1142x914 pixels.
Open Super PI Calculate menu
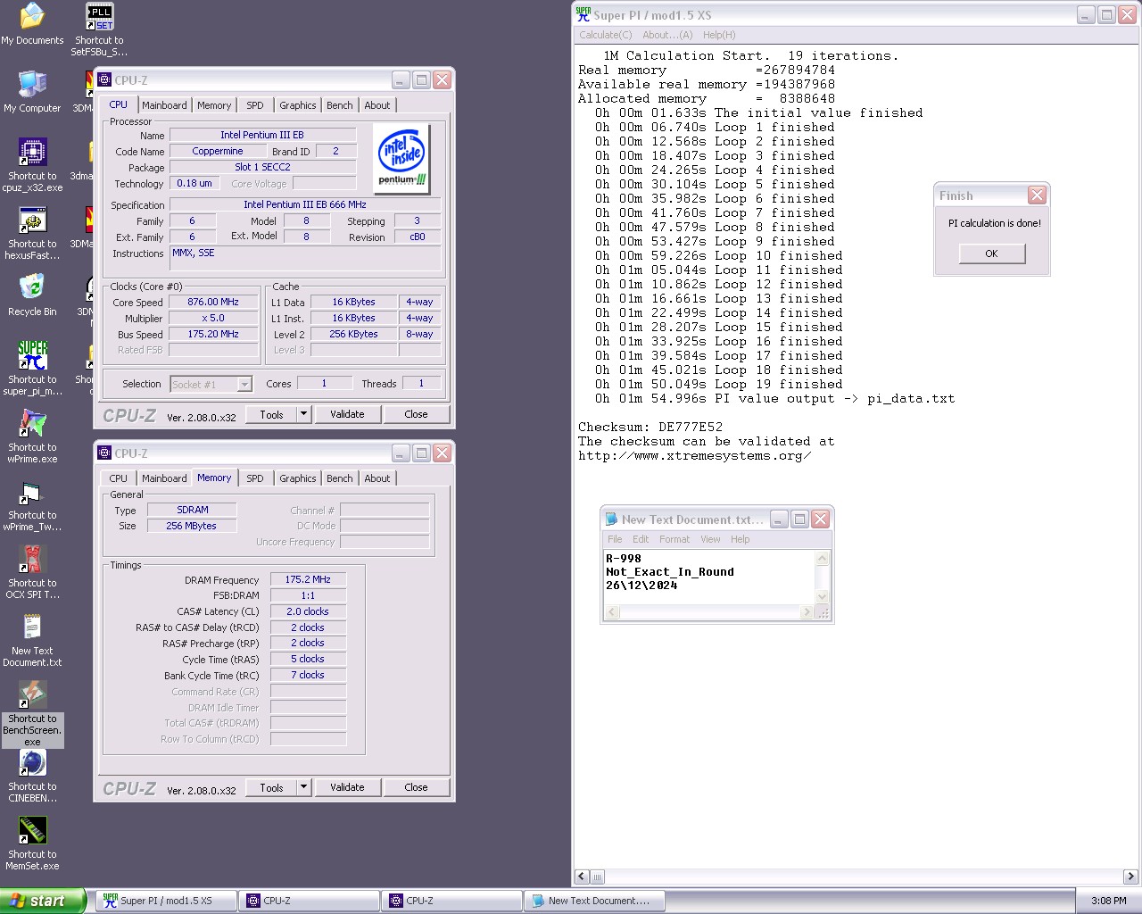pyautogui.click(x=606, y=35)
